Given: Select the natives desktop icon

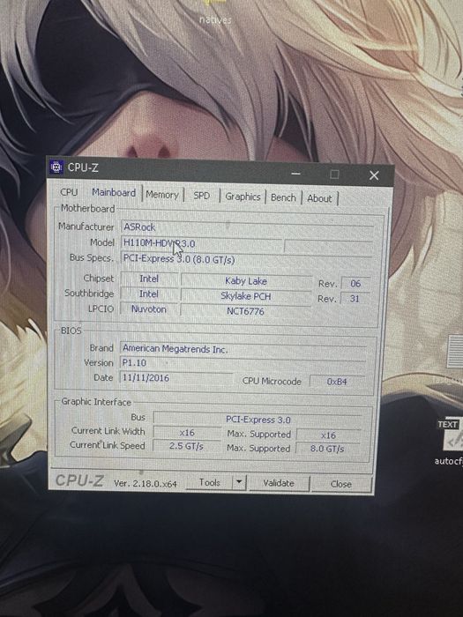Looking at the screenshot, I should click(215, 13).
